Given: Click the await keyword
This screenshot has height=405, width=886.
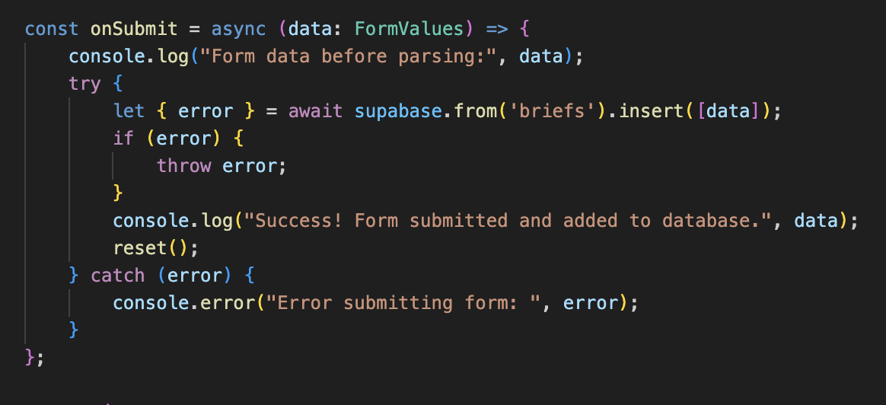Looking at the screenshot, I should coord(315,111).
